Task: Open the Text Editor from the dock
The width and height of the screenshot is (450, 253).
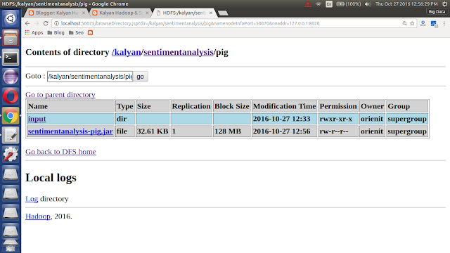Action: [x=11, y=136]
